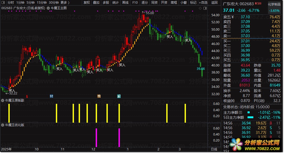Image resolution: width=284 pixels, height=153 pixels.
Task: Toggle 画线 drawing tools
Action: (x=125, y=3)
